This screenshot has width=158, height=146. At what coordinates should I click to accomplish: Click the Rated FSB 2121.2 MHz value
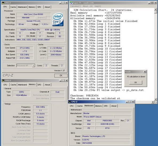25,58
